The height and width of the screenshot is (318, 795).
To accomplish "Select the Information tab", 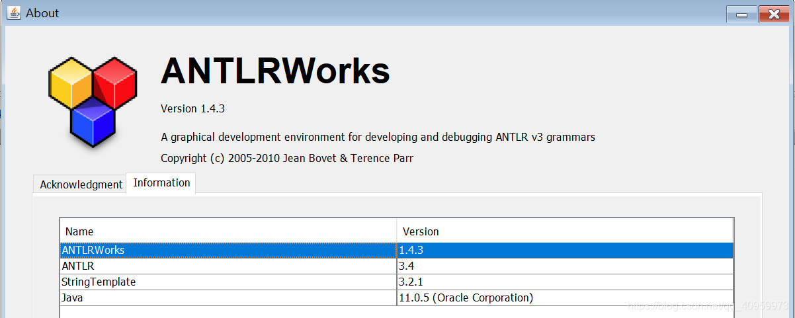I will [x=161, y=183].
